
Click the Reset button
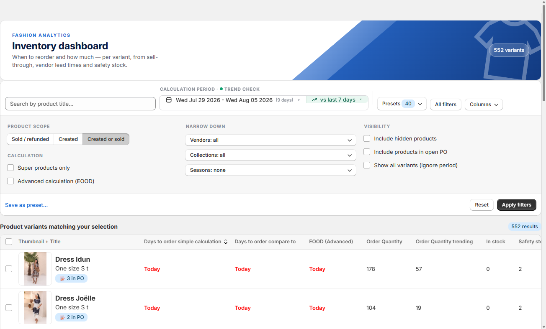(482, 205)
